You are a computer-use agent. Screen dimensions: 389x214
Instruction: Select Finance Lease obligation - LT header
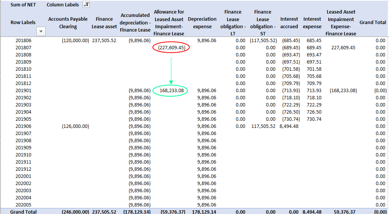point(233,23)
